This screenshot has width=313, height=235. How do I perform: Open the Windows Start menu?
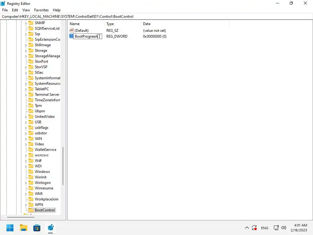tap(10, 228)
